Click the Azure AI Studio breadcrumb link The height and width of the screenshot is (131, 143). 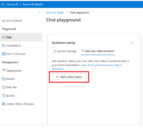(x=55, y=13)
